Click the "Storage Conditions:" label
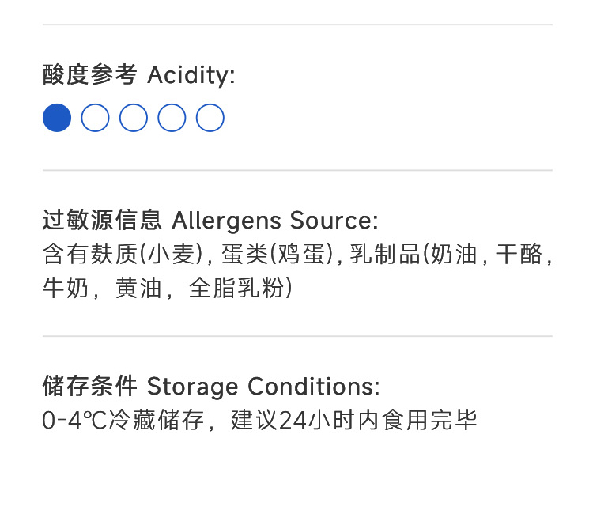This screenshot has height=510, width=593. 263,387
